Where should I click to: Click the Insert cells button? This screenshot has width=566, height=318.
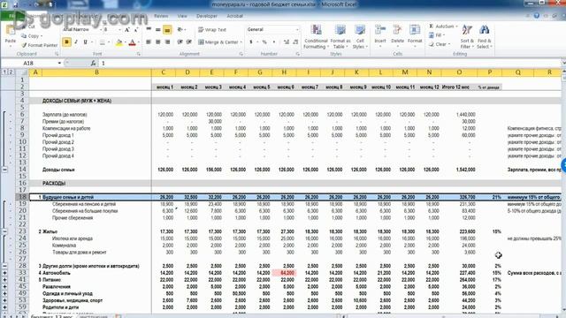click(380, 36)
